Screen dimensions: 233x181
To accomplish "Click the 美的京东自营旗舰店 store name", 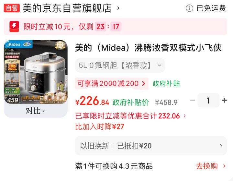I will click(67, 8).
